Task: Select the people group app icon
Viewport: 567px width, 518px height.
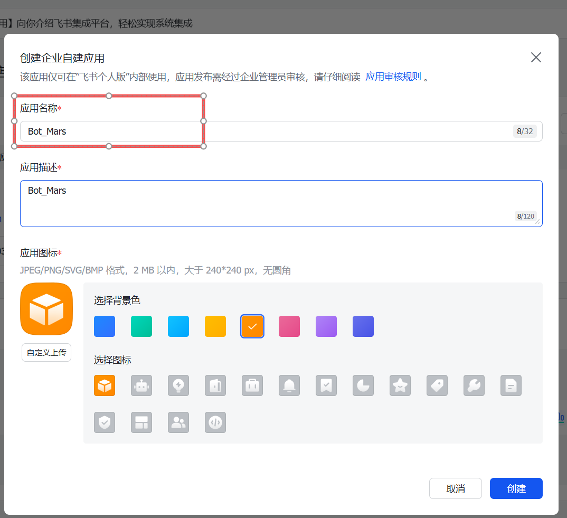Action: [x=178, y=422]
